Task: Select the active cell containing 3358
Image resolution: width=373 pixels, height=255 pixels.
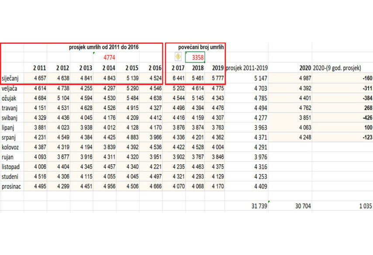Action: (x=195, y=57)
